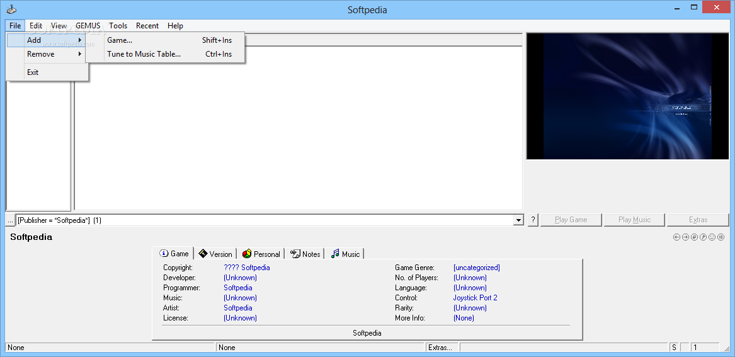735x357 pixels.
Task: Switch to the Personal tab
Action: (x=261, y=254)
